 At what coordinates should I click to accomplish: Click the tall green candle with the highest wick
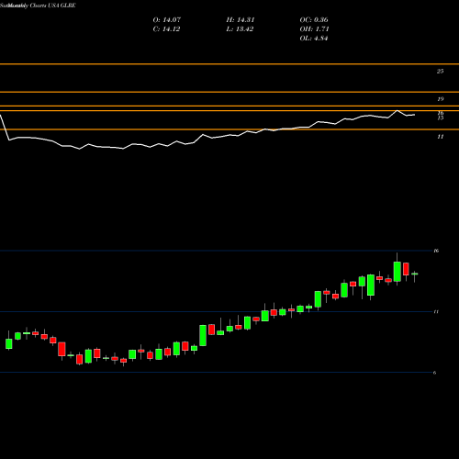coord(397,271)
